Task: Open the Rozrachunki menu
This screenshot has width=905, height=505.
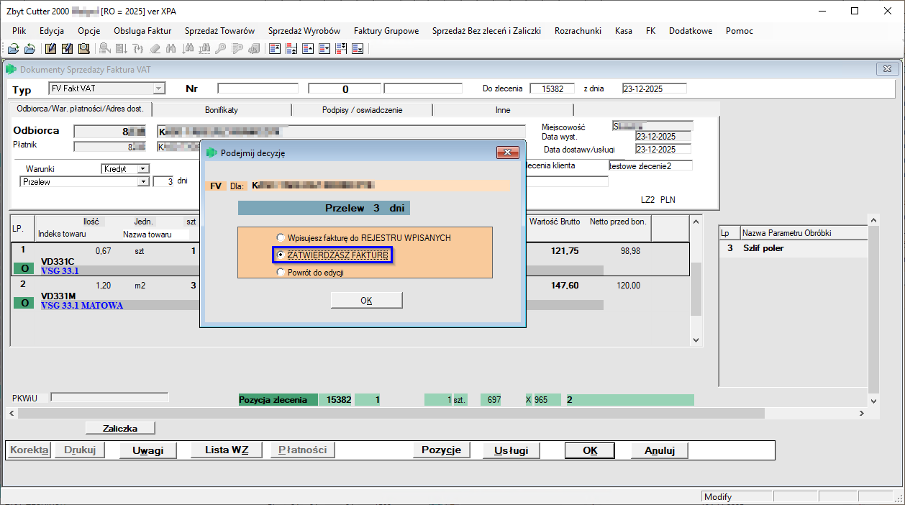Action: (x=578, y=31)
